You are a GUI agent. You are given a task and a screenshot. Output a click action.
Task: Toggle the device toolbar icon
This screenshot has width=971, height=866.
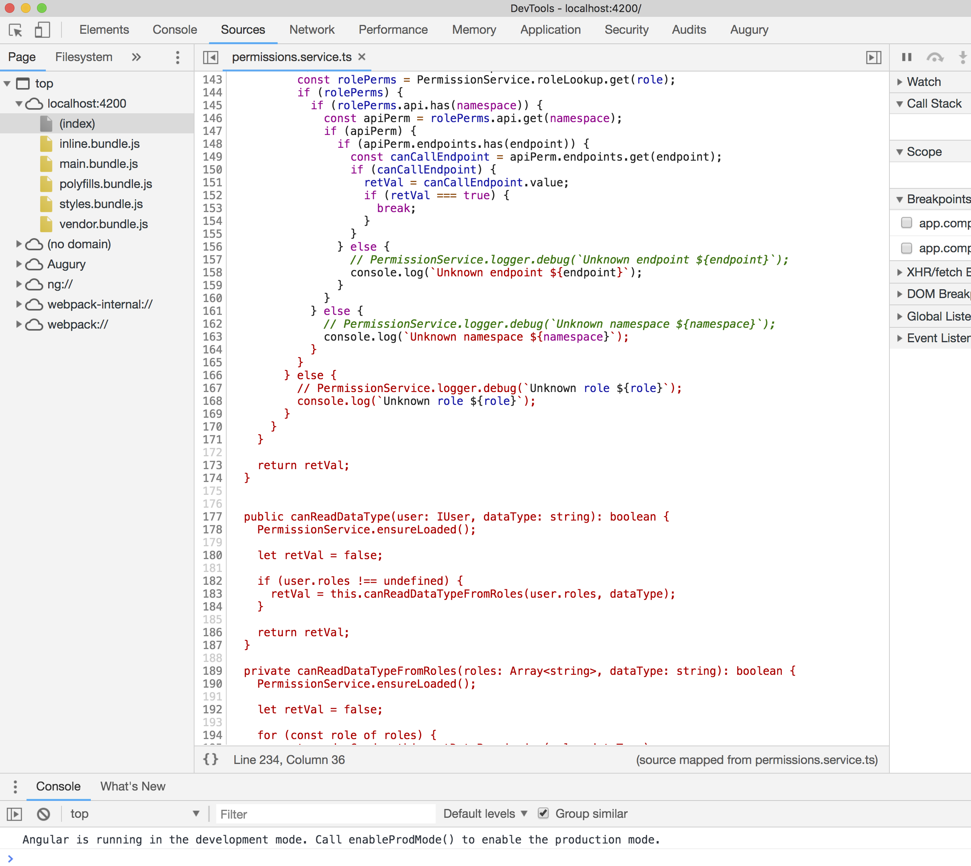(x=42, y=30)
